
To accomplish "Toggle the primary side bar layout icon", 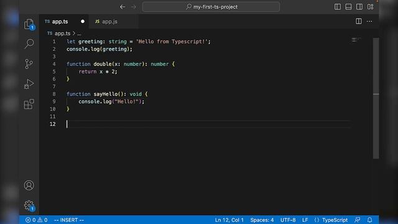I will tap(338, 7).
